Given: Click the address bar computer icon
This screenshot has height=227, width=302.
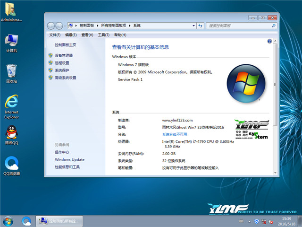Looking at the screenshot, I should [x=71, y=26].
